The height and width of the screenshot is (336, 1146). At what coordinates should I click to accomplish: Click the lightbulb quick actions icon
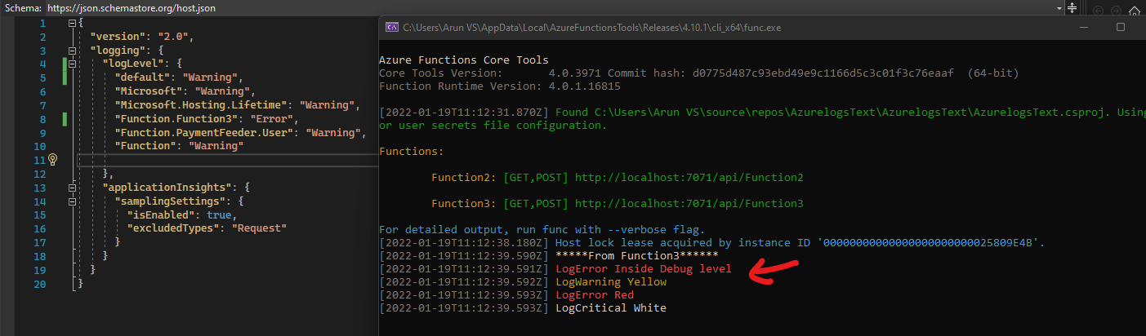pos(53,160)
